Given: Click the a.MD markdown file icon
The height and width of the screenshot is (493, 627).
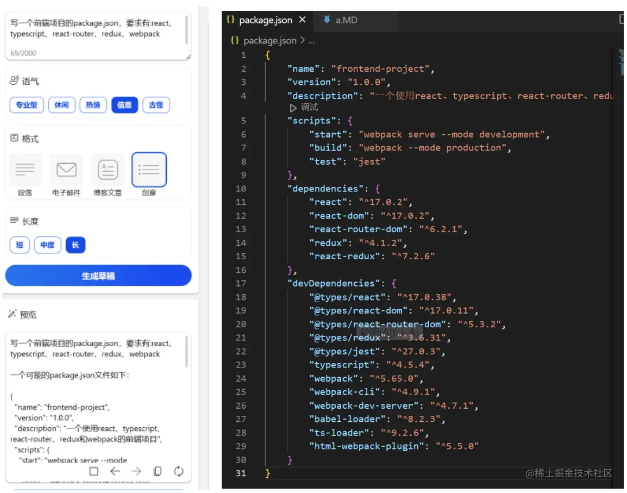Looking at the screenshot, I should coord(327,19).
